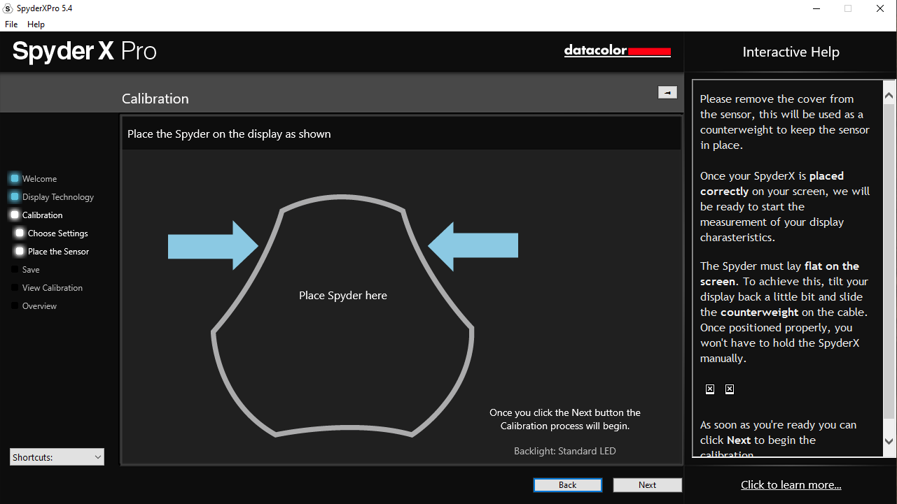This screenshot has width=897, height=504.
Task: Click the Next button to begin calibration
Action: pyautogui.click(x=647, y=485)
